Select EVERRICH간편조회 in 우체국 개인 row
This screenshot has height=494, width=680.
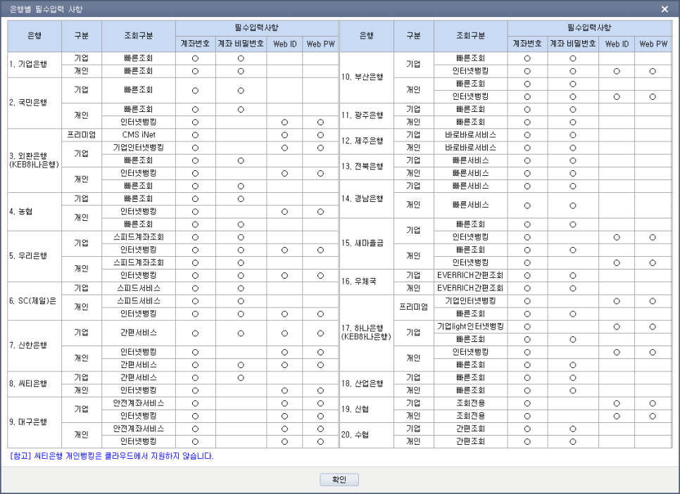(470, 288)
